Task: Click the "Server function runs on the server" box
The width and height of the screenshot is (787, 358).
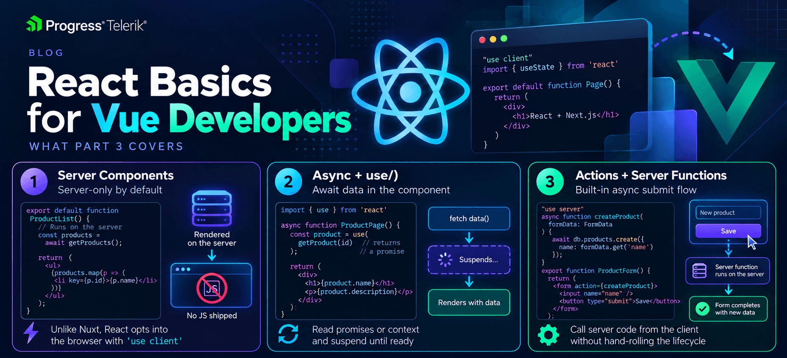Action: pyautogui.click(x=728, y=270)
